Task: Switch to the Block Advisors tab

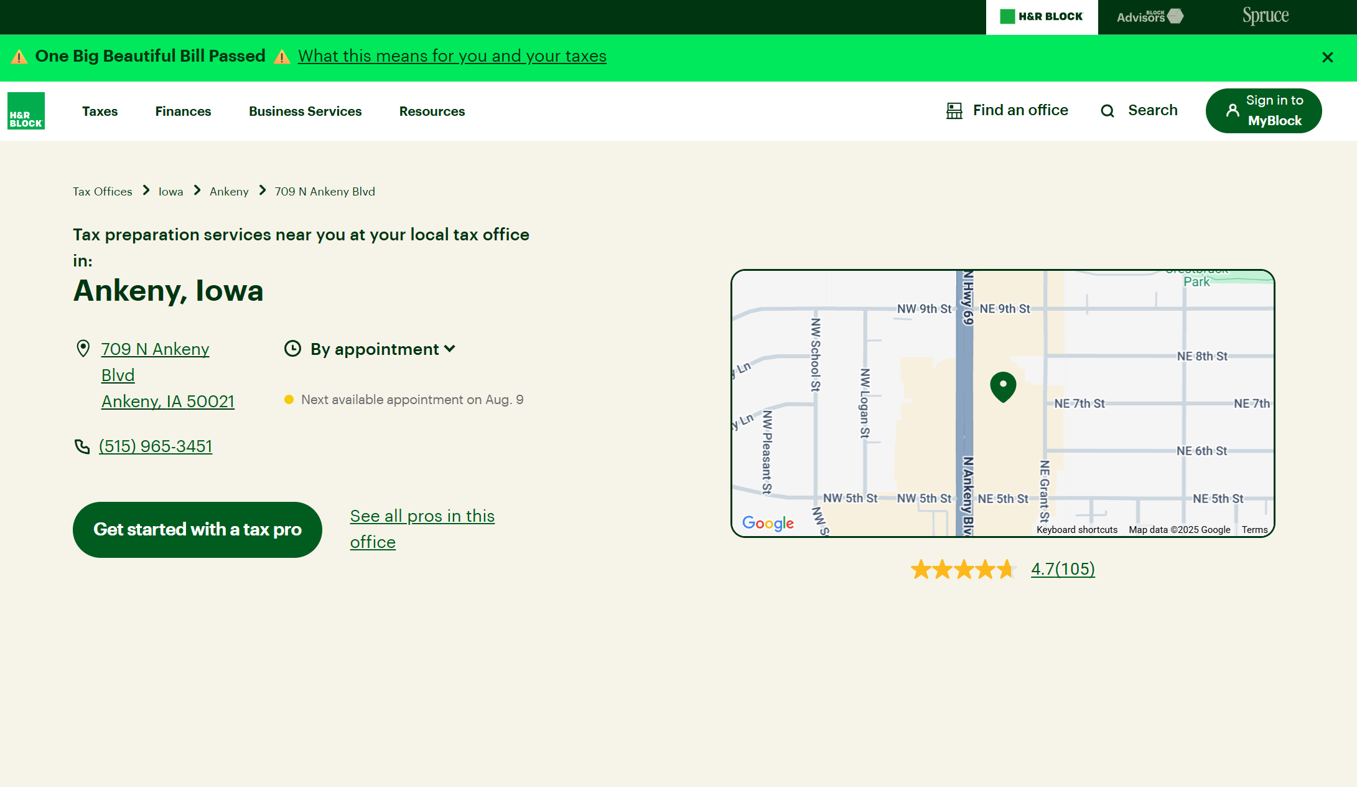Action: [1150, 17]
